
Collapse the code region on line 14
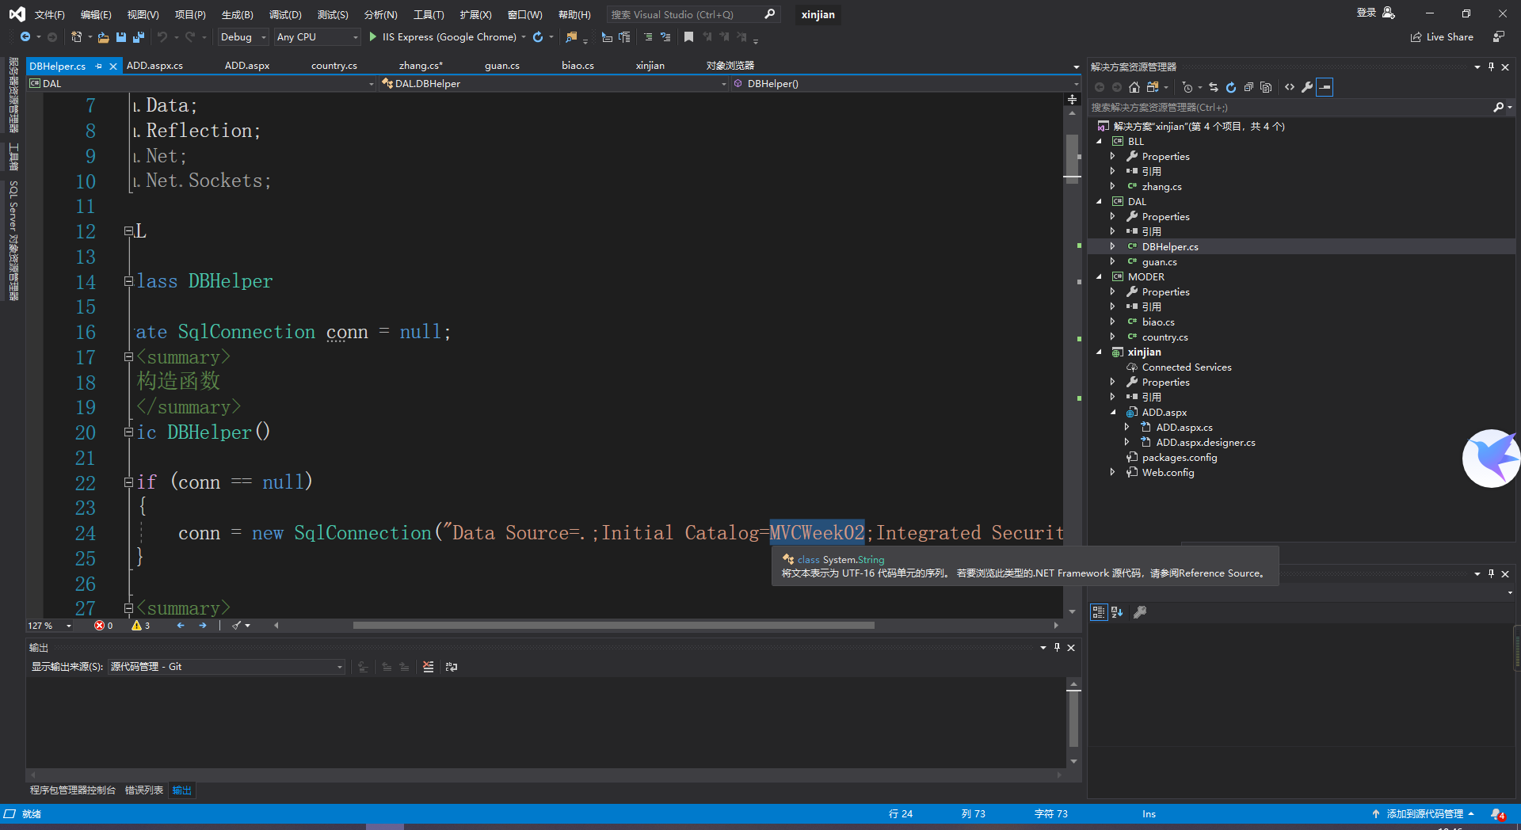pos(128,281)
